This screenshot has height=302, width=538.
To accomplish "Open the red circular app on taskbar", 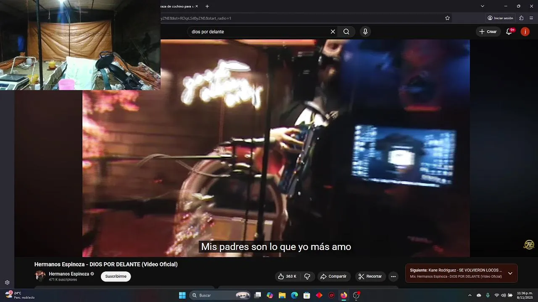I will click(x=332, y=295).
